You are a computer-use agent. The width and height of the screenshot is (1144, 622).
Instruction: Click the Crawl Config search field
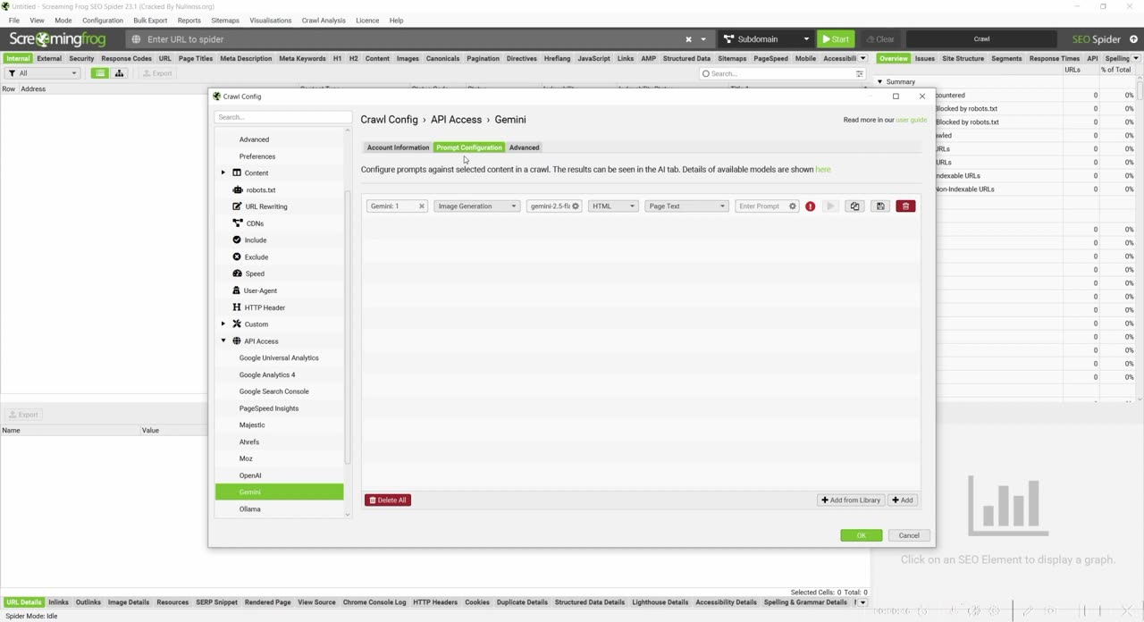coord(282,117)
